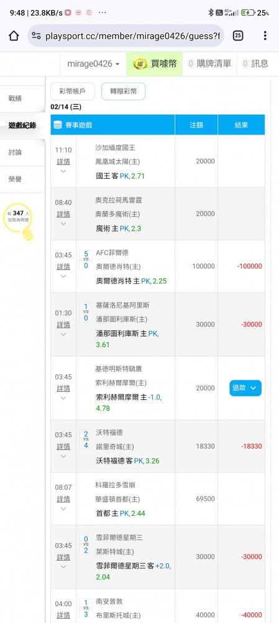Open the browser three-dot menu
Image resolution: width=279 pixels, height=623 pixels.
click(265, 36)
